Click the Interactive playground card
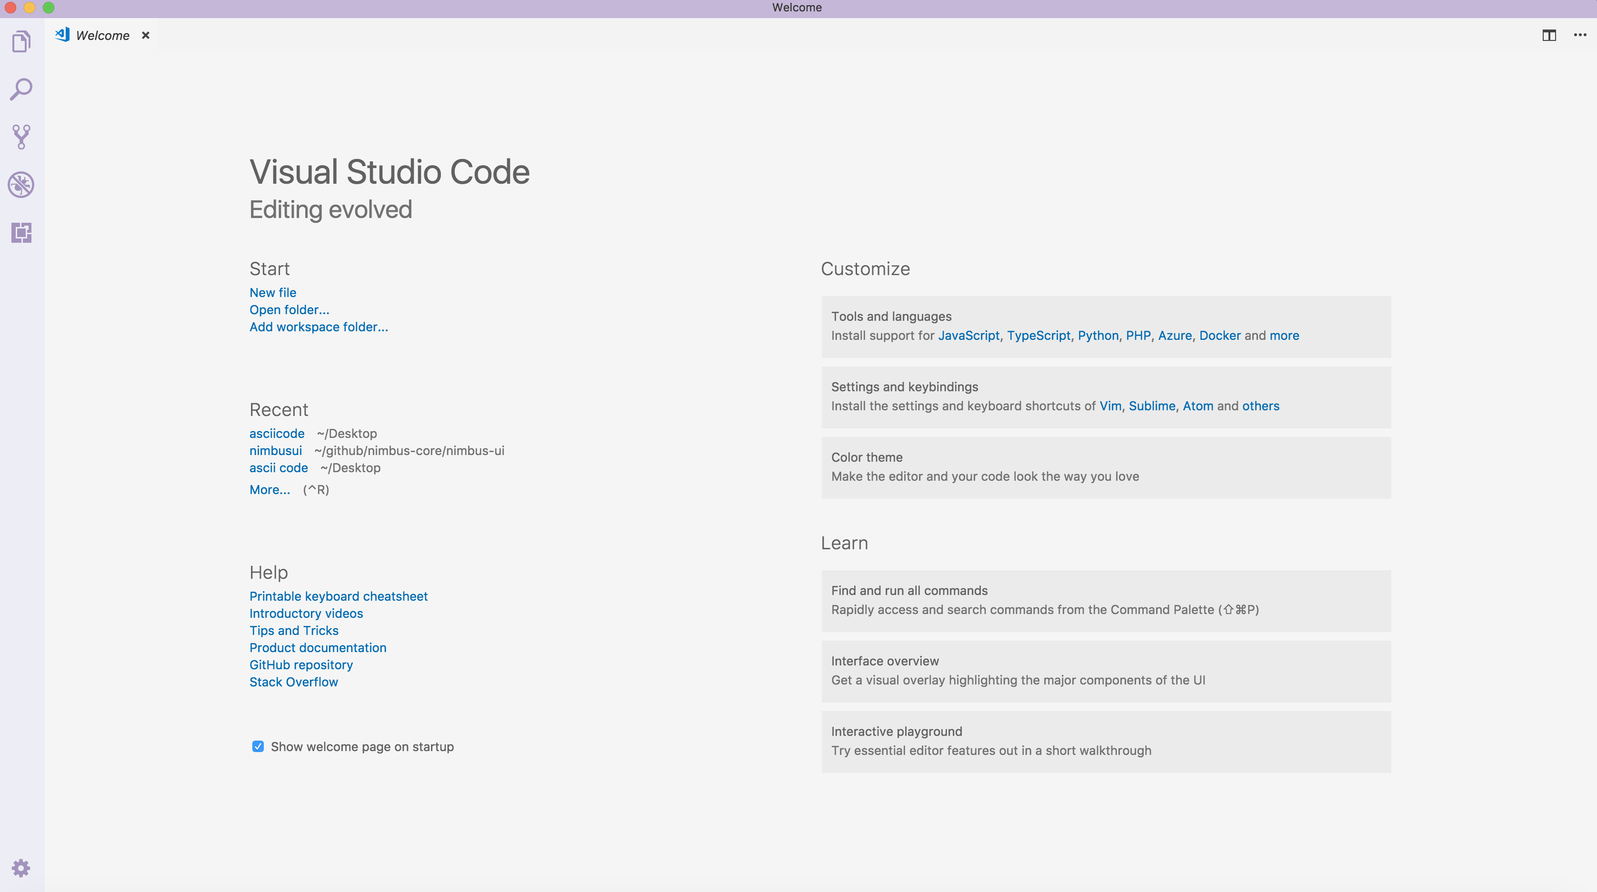This screenshot has width=1597, height=892. pos(1105,742)
